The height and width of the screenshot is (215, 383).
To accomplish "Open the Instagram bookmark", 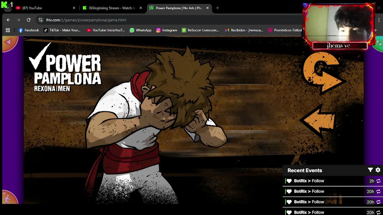I will click(x=167, y=30).
